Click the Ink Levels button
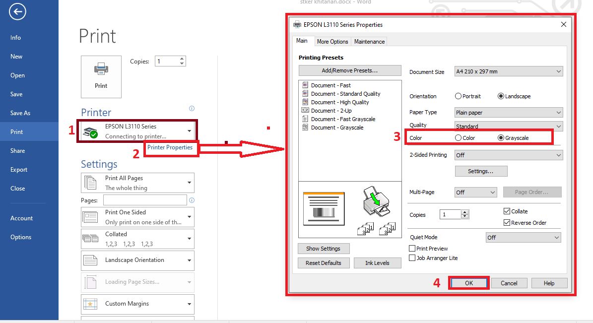 point(378,263)
